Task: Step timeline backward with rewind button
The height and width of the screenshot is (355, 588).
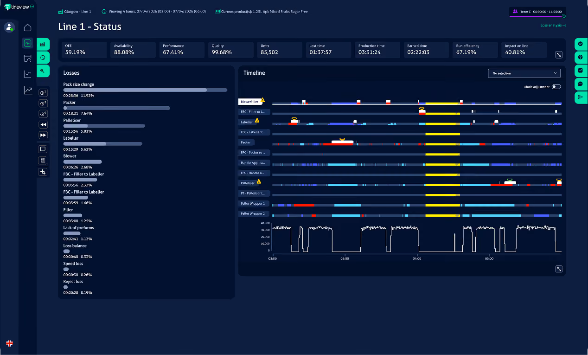Action: click(x=43, y=124)
